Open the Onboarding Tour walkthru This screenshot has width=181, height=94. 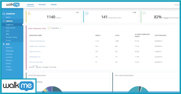(x=35, y=57)
